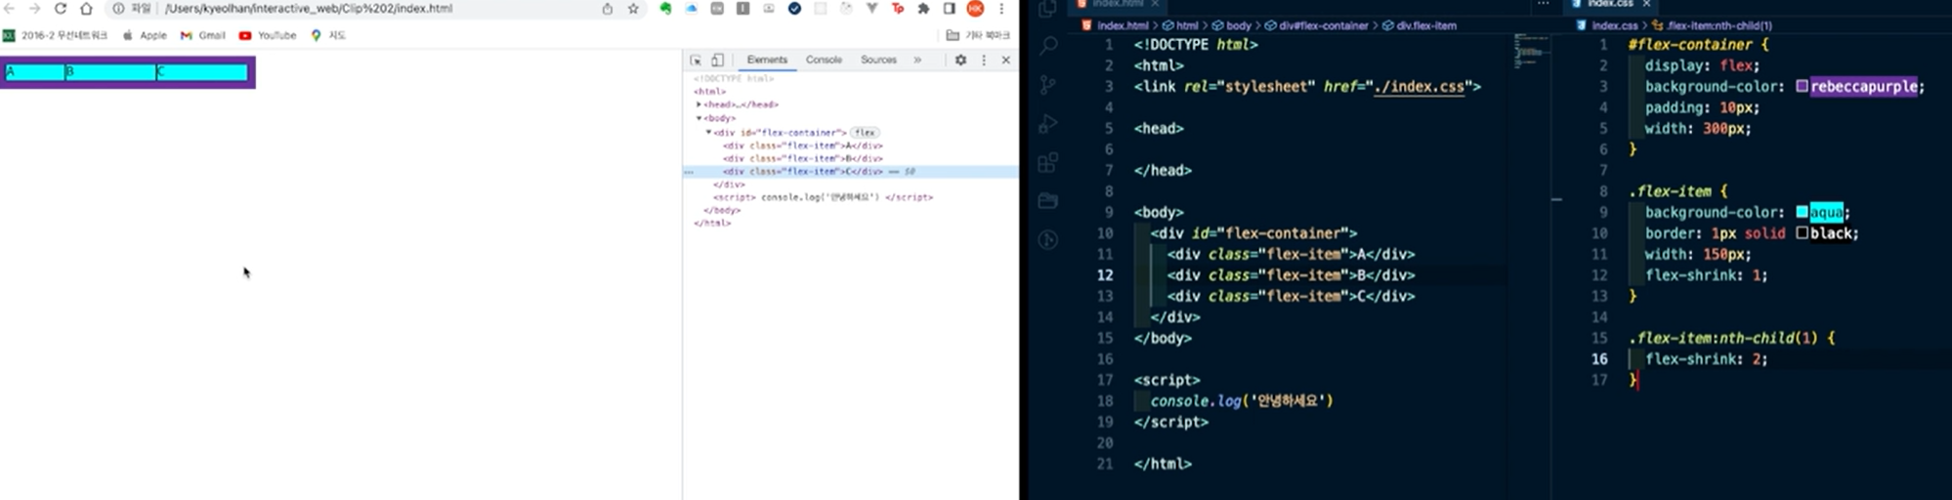Focus the Chrome address bar URL
1952x500 pixels.
309,9
